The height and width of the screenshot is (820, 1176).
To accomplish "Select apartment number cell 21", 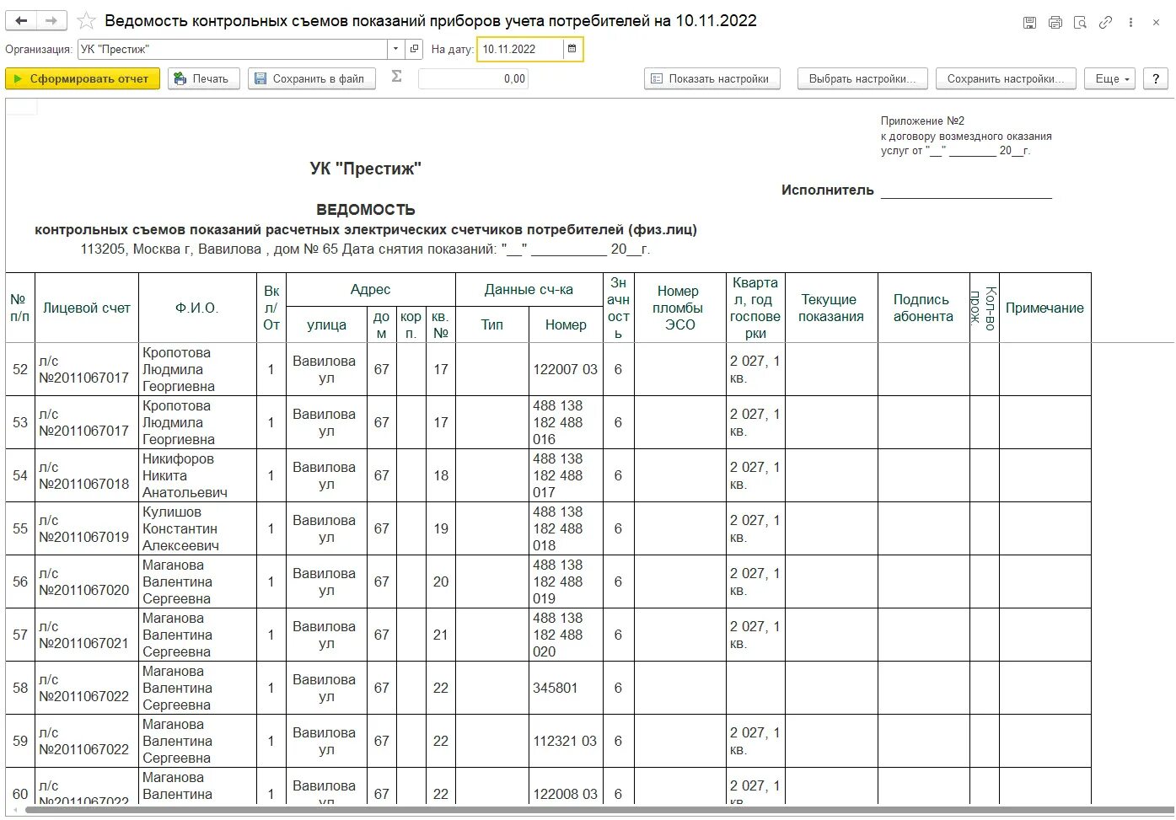I will tap(440, 635).
